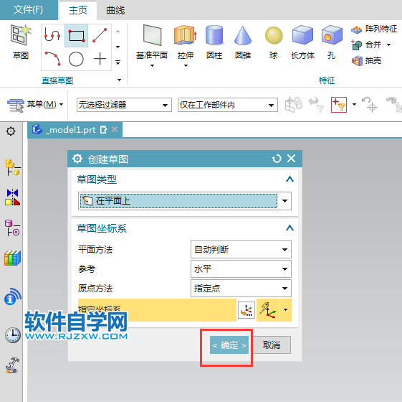Click the red-bordered selection filter icon
402x402 pixels.
pyautogui.click(x=339, y=105)
